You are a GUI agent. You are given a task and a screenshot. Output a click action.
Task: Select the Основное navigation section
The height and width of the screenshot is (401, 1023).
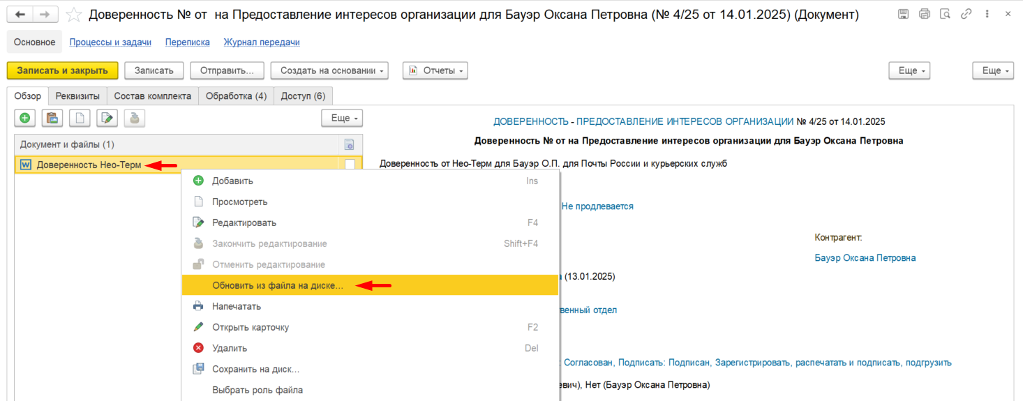(34, 42)
